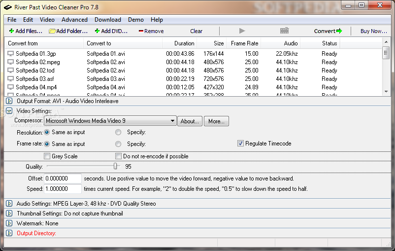Click the Duration column header
395x251 pixels.
click(x=180, y=43)
